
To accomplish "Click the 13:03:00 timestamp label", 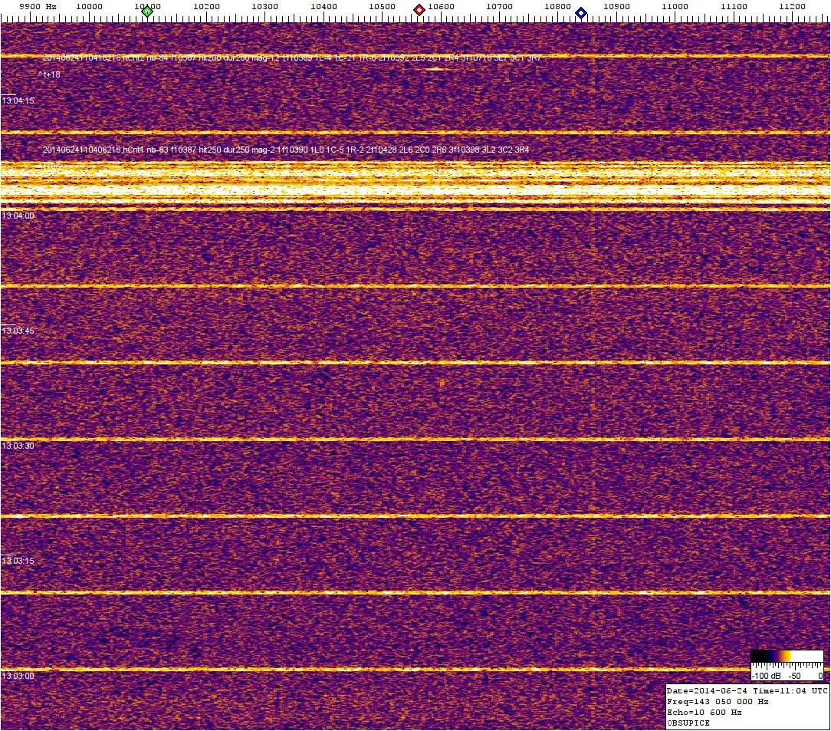I will (x=18, y=676).
